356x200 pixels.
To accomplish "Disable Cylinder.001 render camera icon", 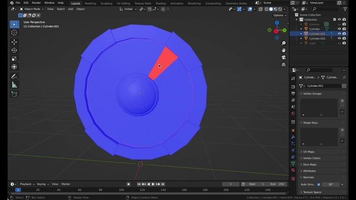I will pos(344,33).
